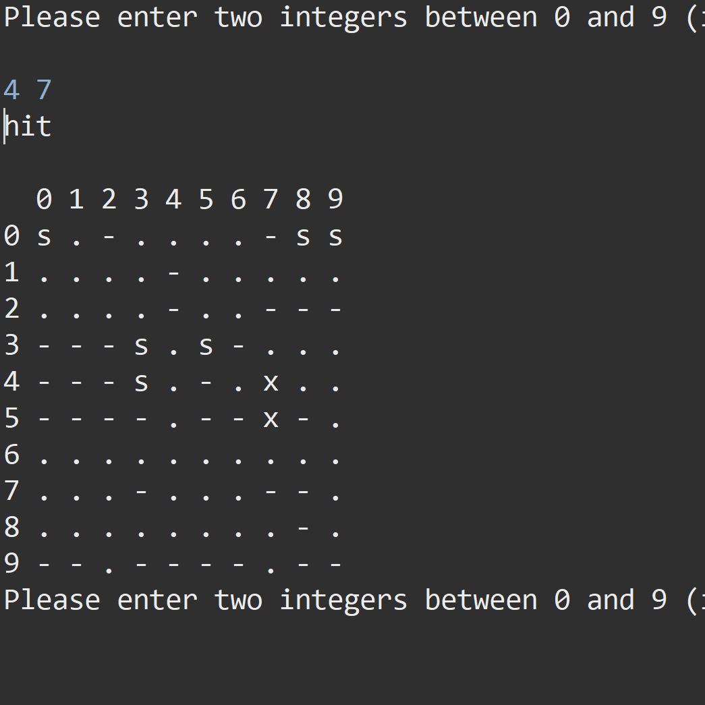Click the entered coordinates "4 7"

[x=28, y=90]
